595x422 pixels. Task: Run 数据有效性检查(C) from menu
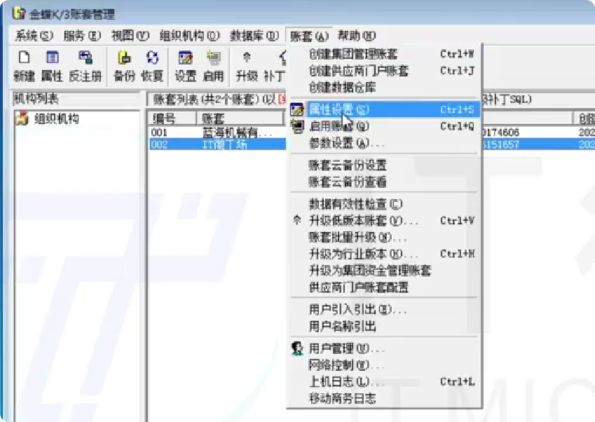point(384,204)
